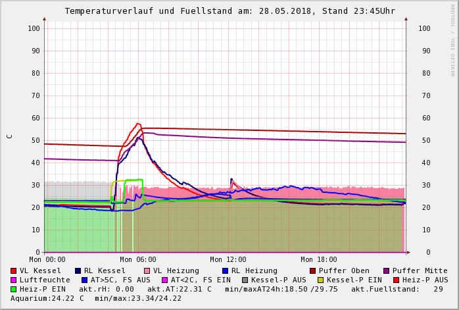Select the grey Kessel-P AUS swatch
The height and width of the screenshot is (310, 459).
pyautogui.click(x=245, y=280)
